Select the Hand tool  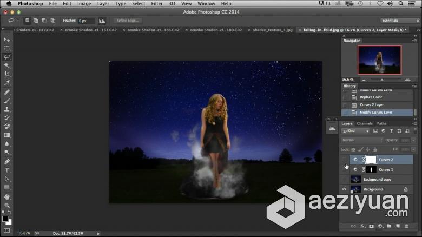[6, 197]
